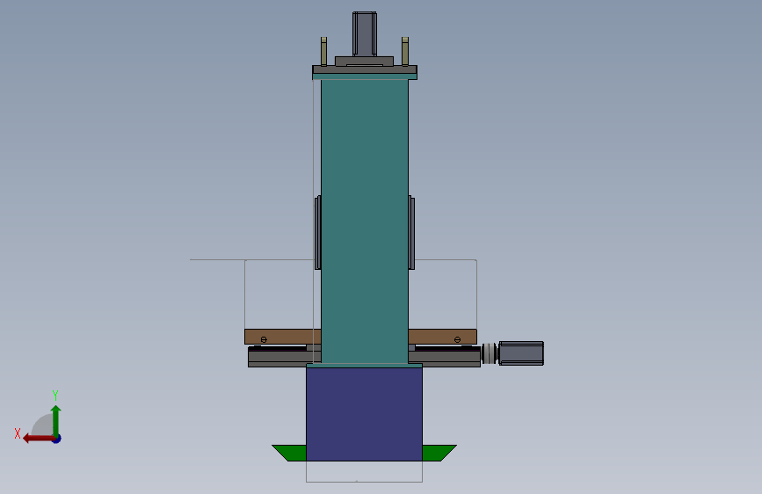The image size is (762, 494).
Task: Select the right olive bolt on top plate
Action: (x=405, y=51)
